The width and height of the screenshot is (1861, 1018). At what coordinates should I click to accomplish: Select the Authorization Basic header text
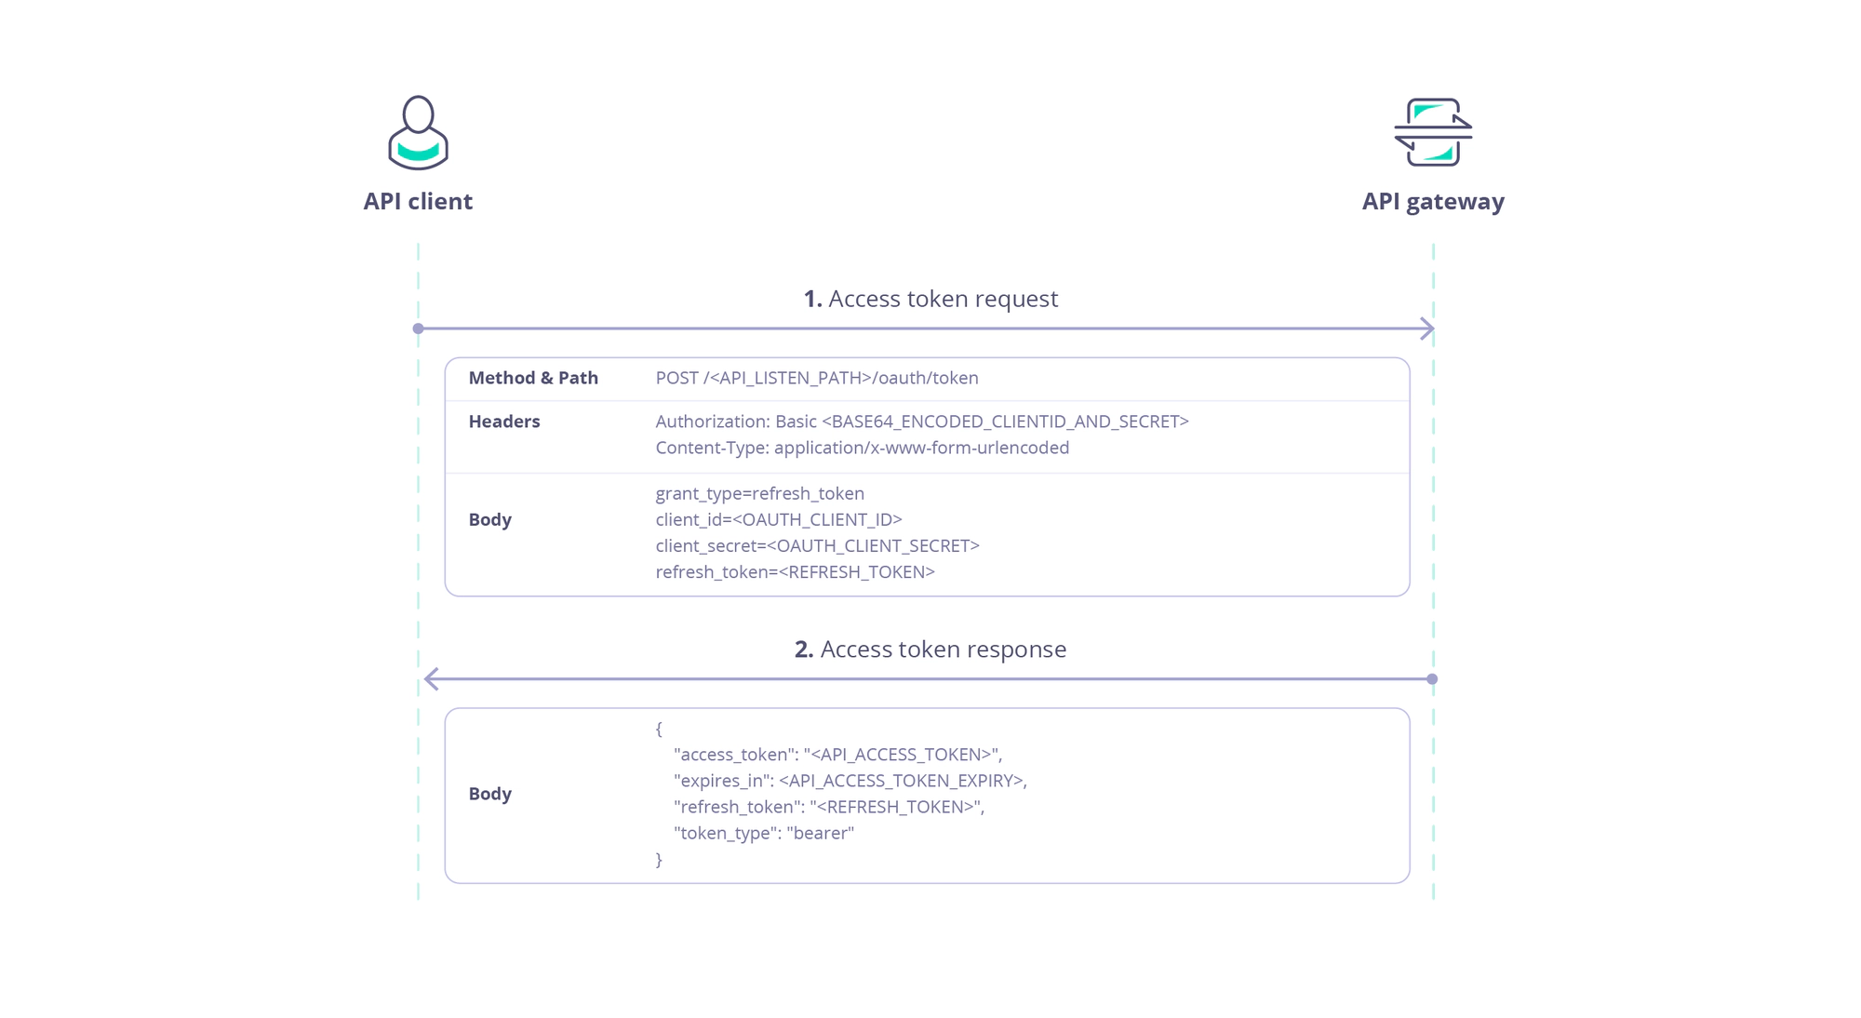click(x=921, y=422)
